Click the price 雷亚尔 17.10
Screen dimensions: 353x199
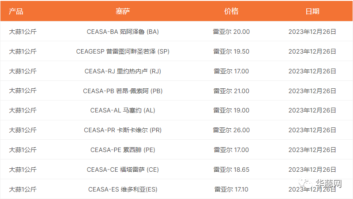coord(231,189)
